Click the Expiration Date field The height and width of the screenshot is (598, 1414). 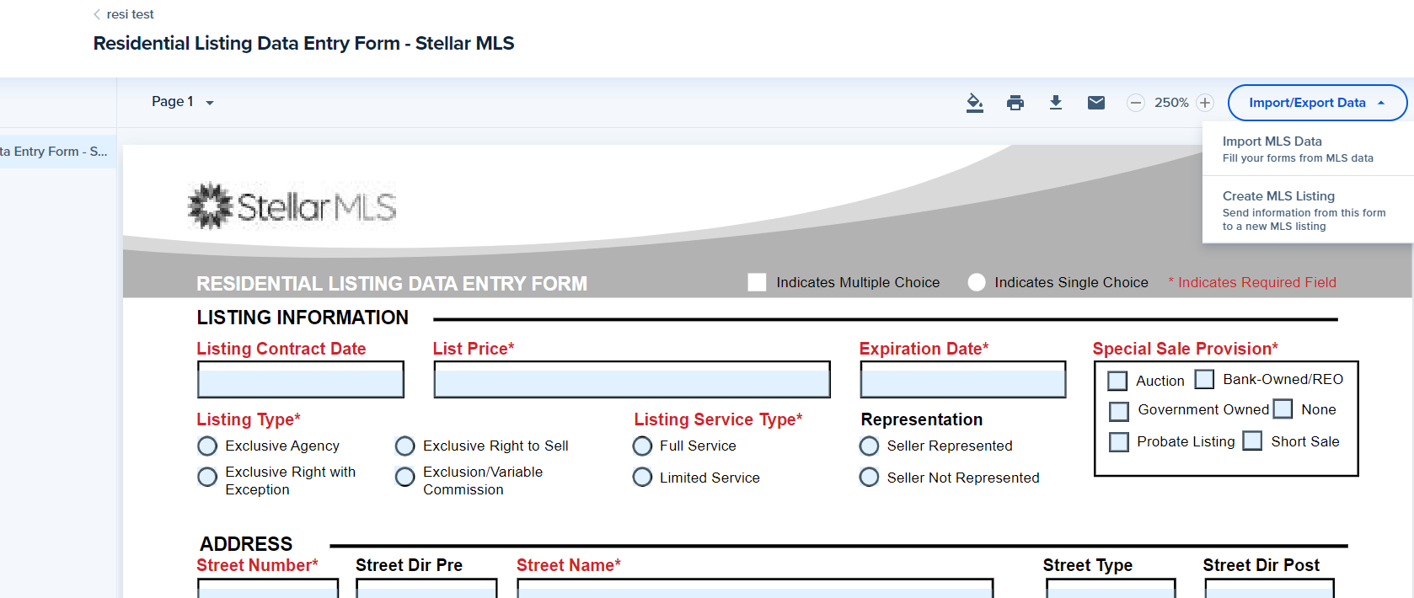[962, 381]
